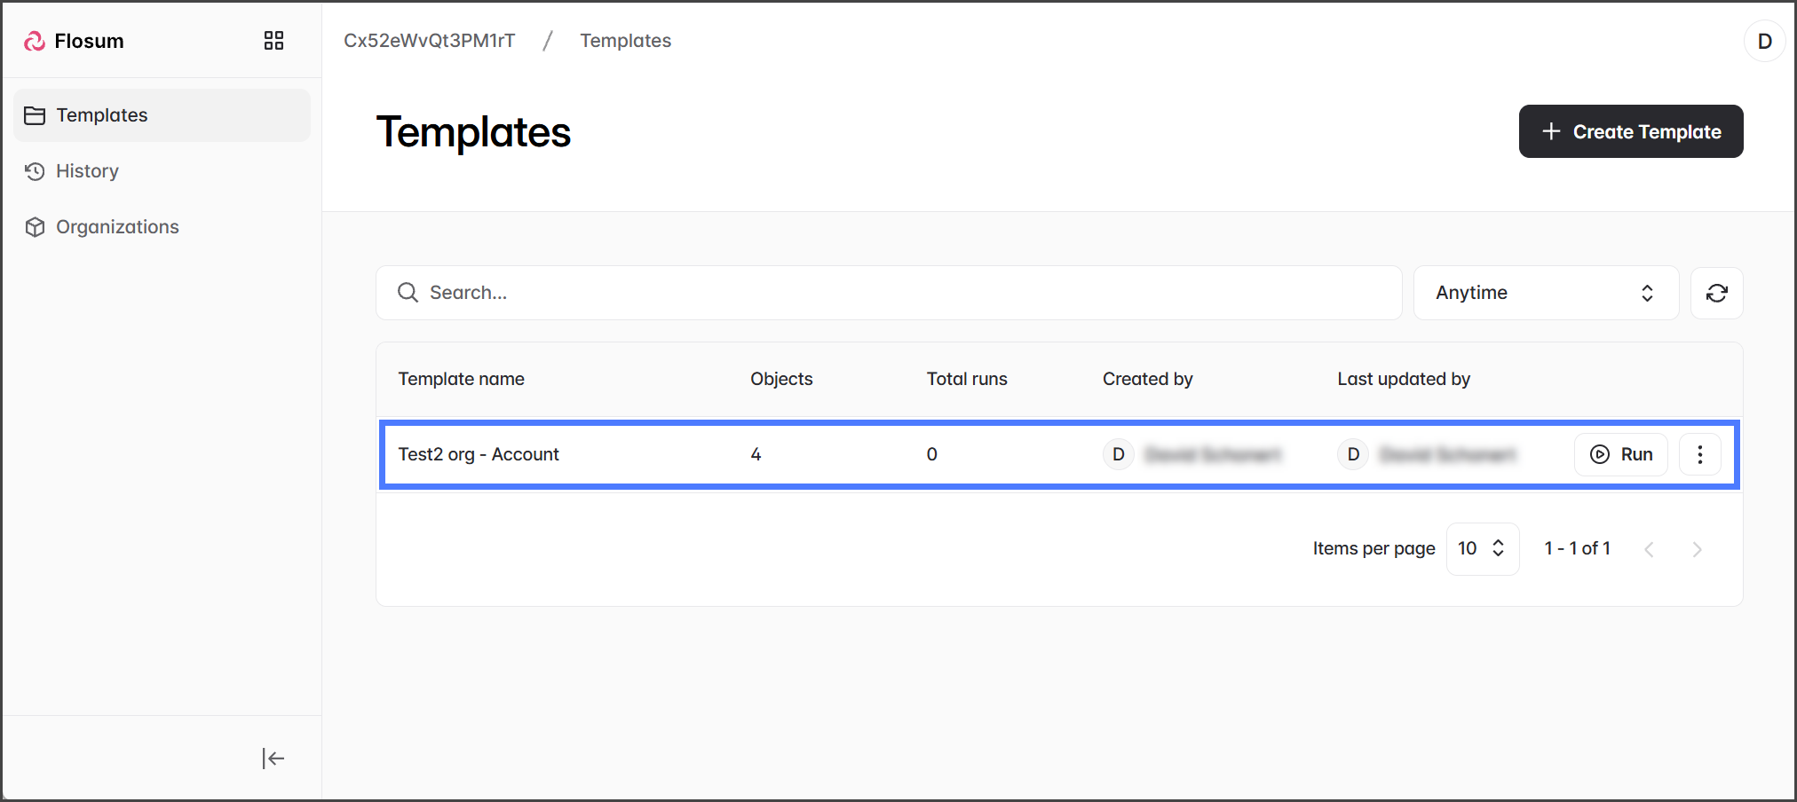Click the Last updated by avatar badge
This screenshot has height=802, width=1797.
(1353, 454)
